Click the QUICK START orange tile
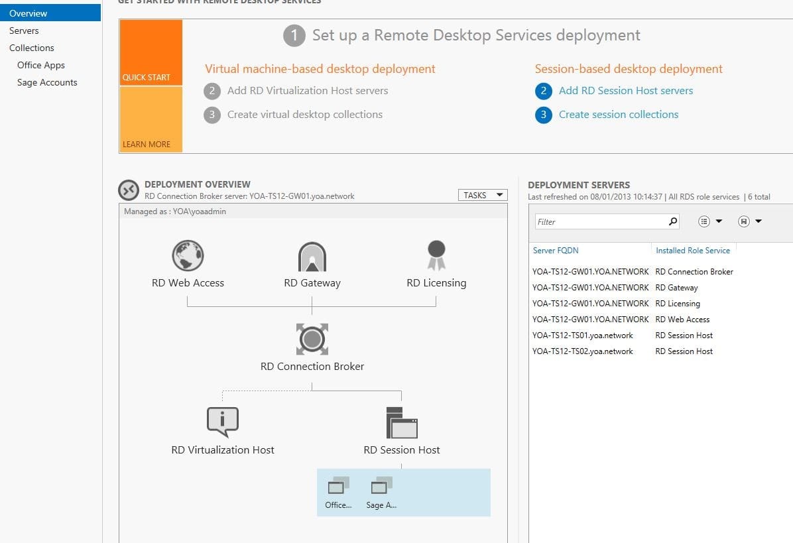The width and height of the screenshot is (793, 543). click(x=151, y=52)
